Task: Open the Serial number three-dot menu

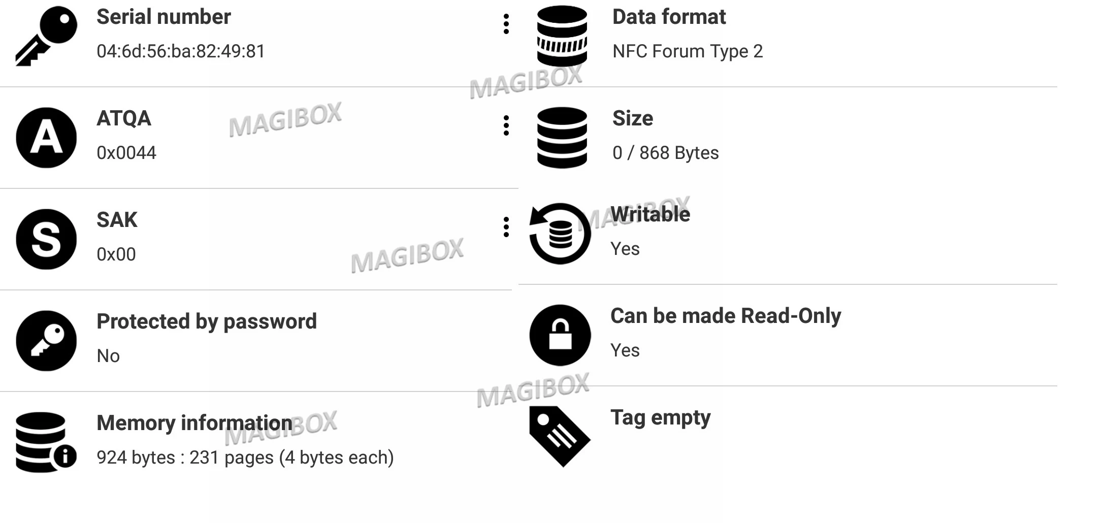Action: coord(506,24)
